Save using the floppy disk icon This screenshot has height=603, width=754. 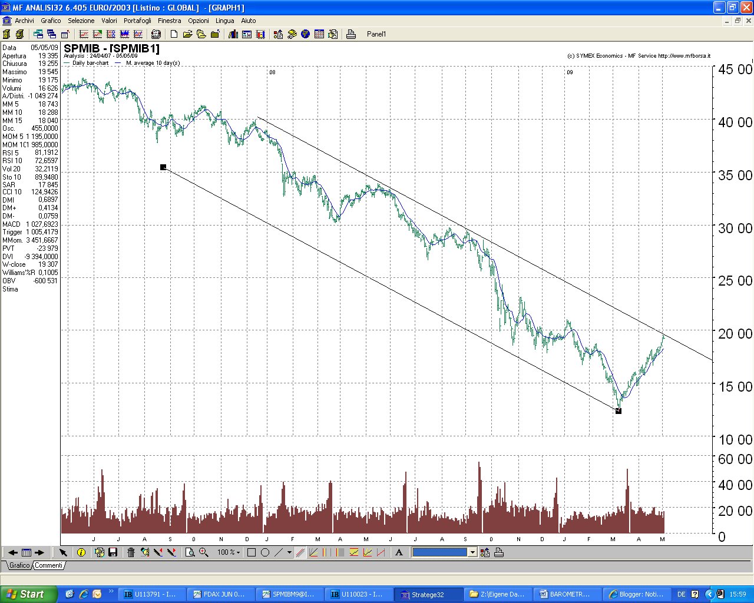coord(113,552)
